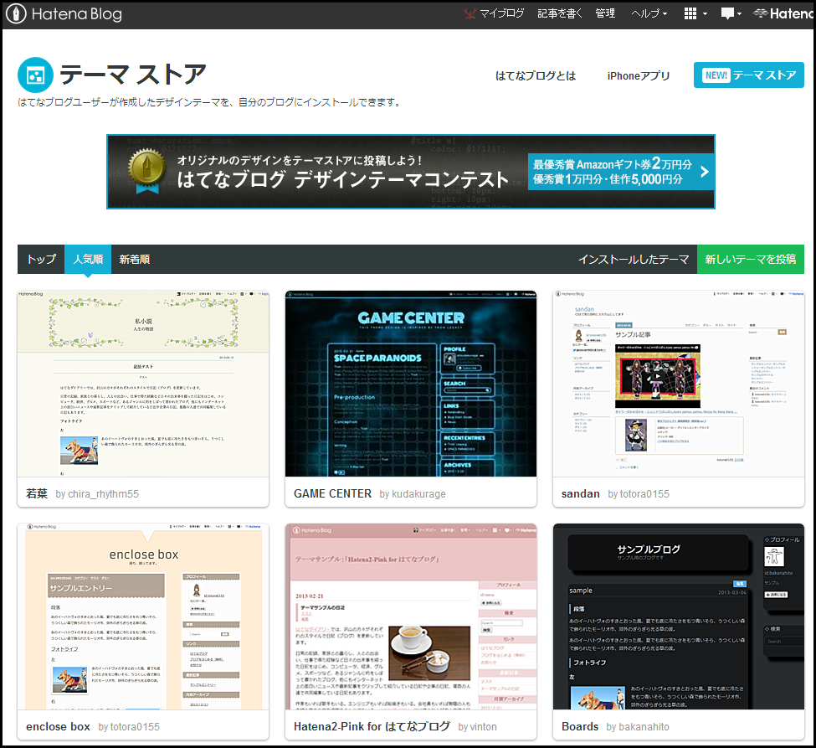The image size is (816, 748).
Task: Open the 若葉 theme thumbnail
Action: tap(143, 384)
